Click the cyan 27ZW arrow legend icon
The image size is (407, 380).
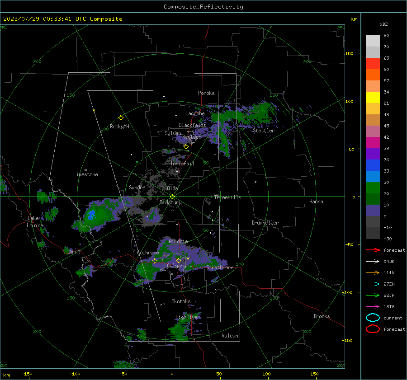[373, 284]
